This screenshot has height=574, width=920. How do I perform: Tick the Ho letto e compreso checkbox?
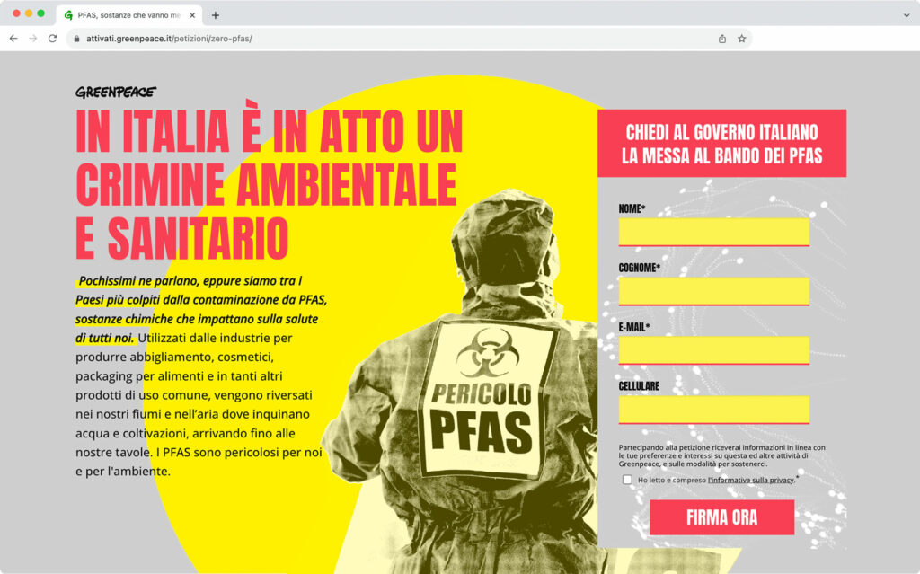[x=627, y=480]
